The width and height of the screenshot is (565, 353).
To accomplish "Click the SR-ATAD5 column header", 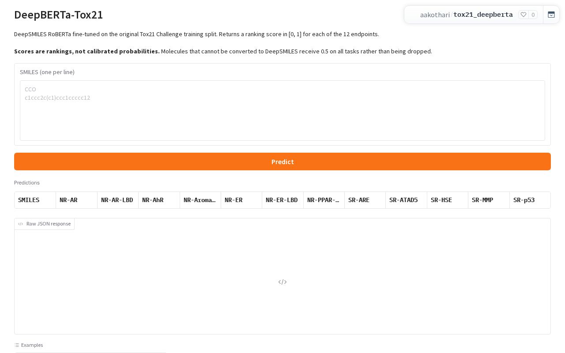I will point(406,200).
